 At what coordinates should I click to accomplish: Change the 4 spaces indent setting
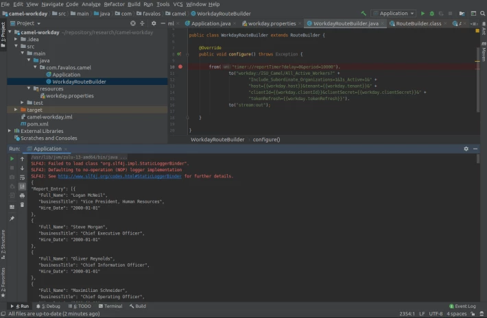pos(457,314)
